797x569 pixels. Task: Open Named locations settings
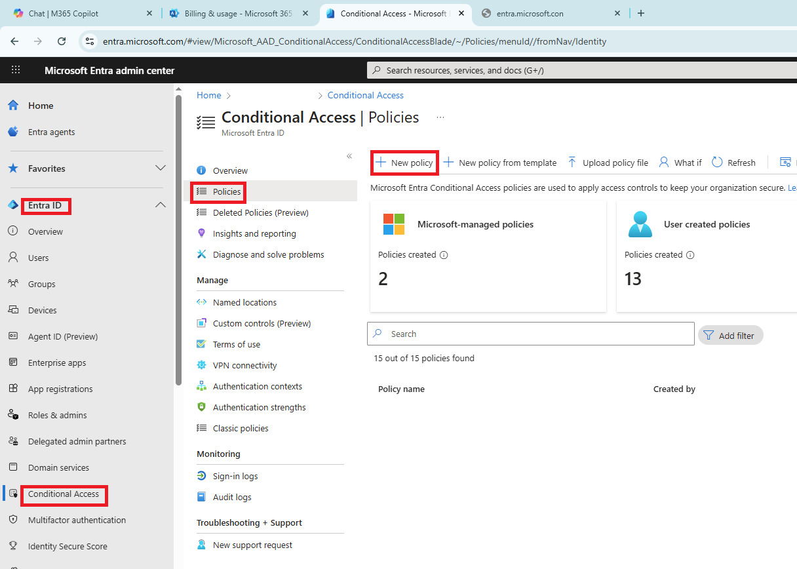click(x=244, y=302)
